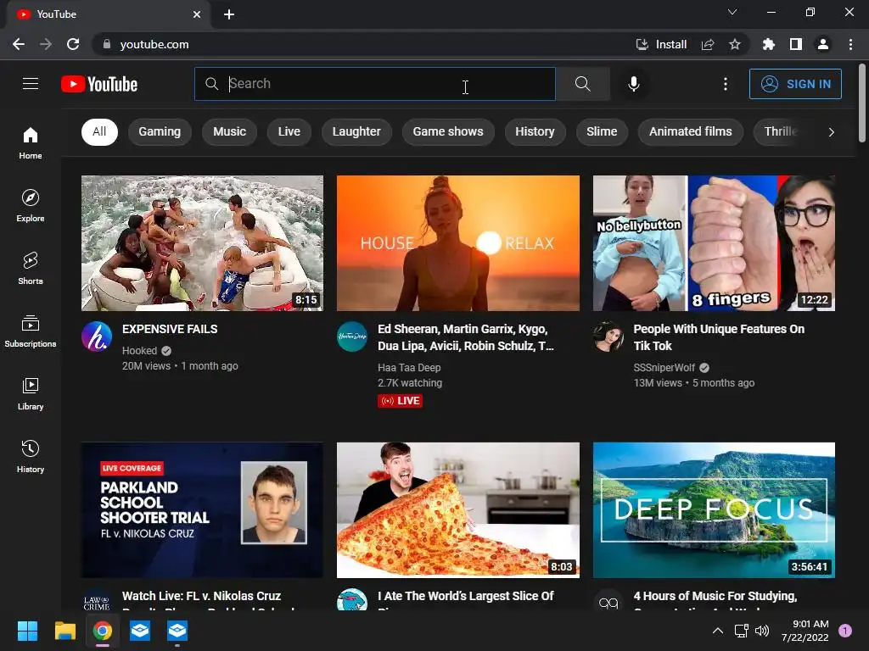Click the YouTube logo
Image resolution: width=869 pixels, height=651 pixels.
coord(99,84)
